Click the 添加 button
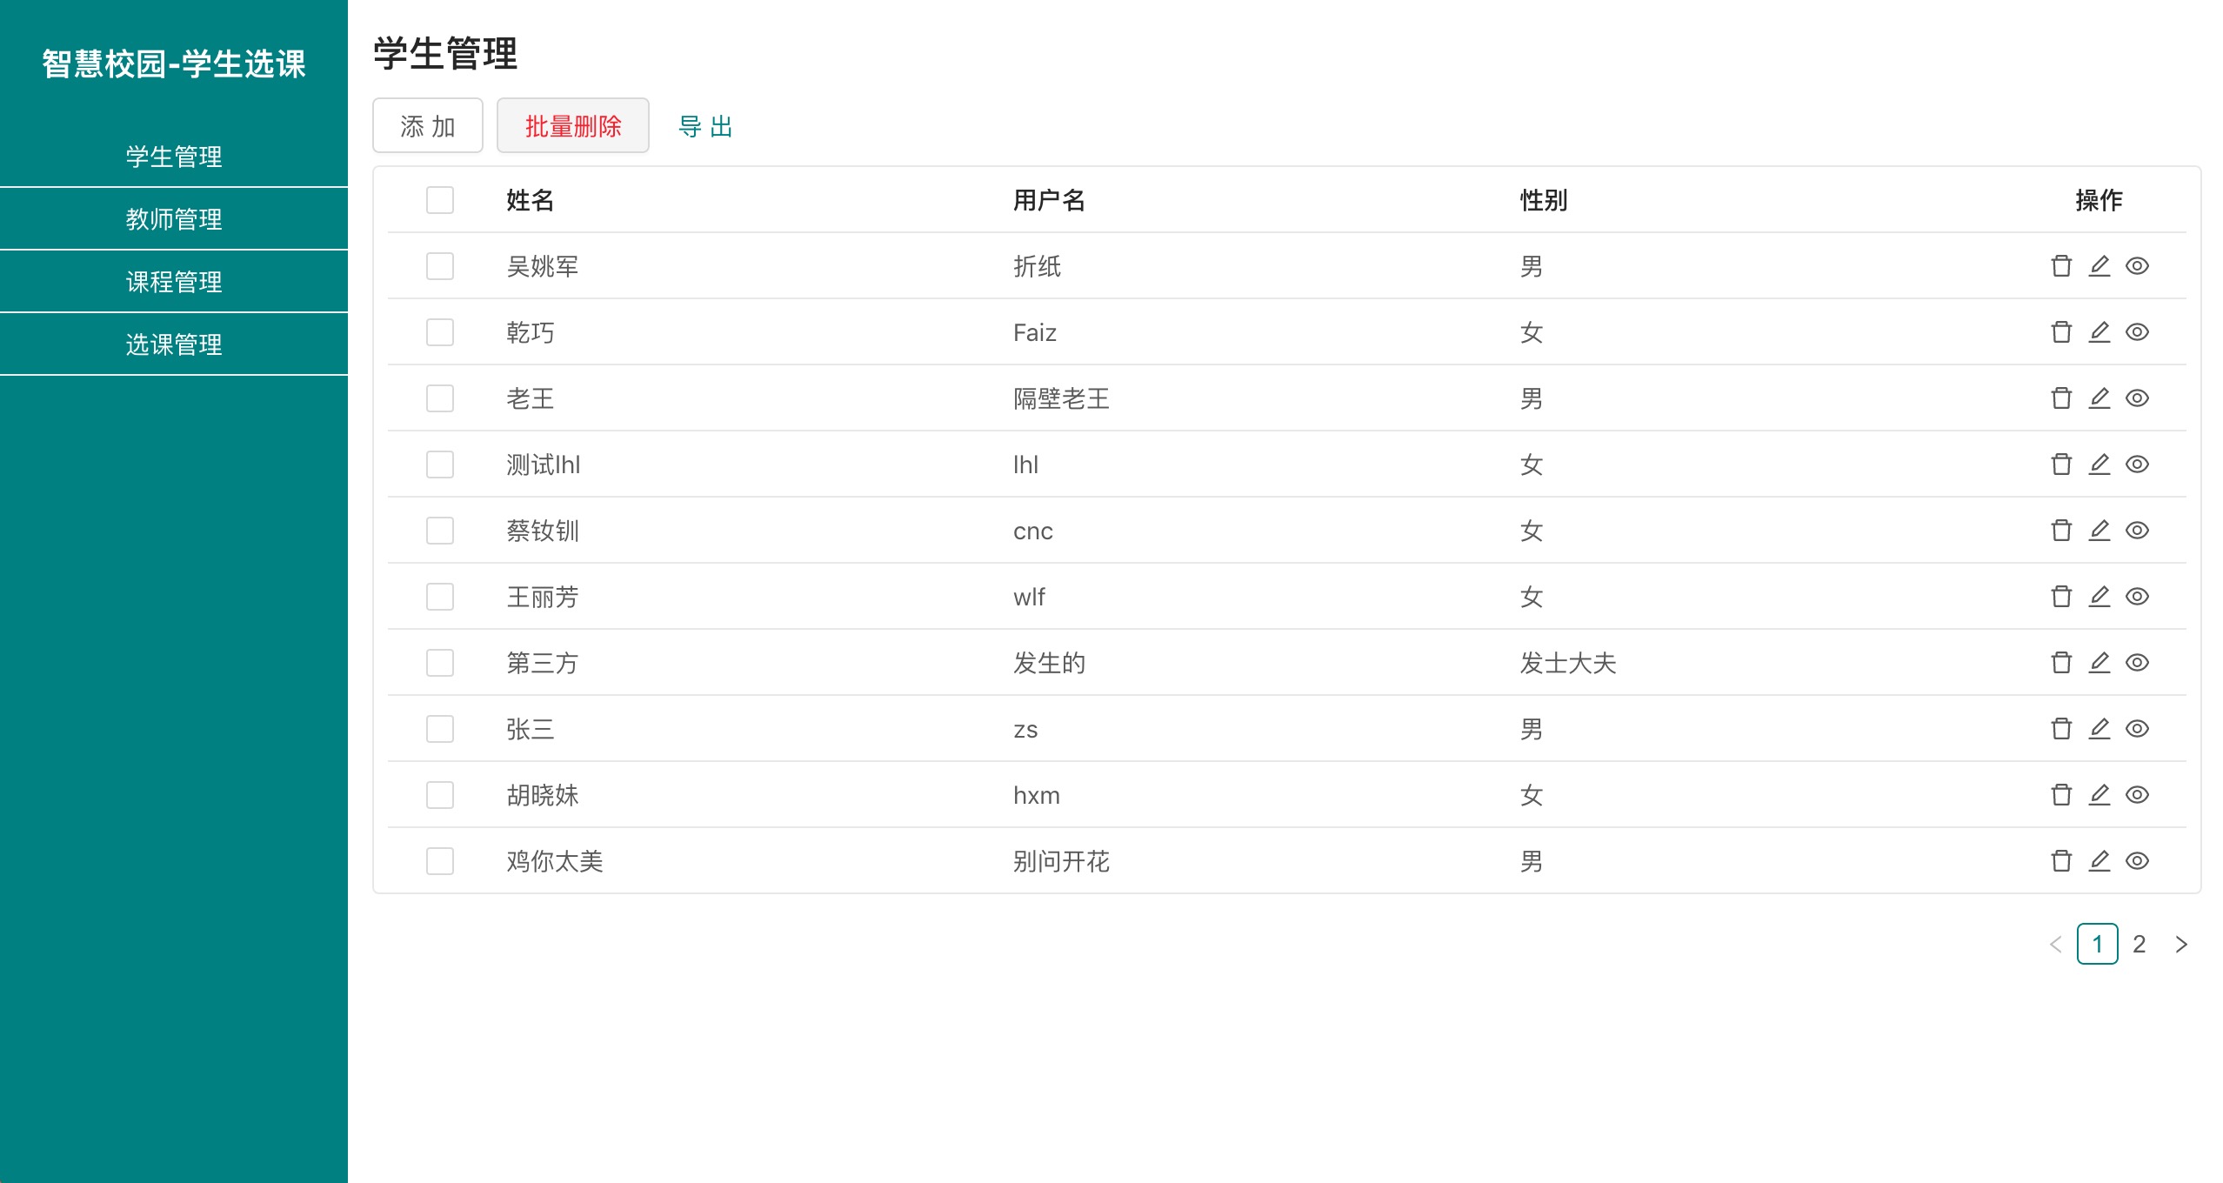Viewport: 2223px width, 1183px height. pos(427,126)
